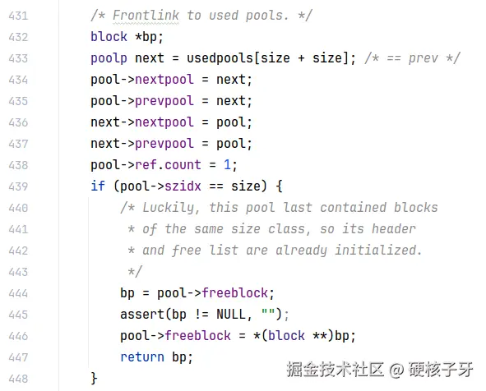Click 'prevpool' field on line 435

tap(164, 101)
